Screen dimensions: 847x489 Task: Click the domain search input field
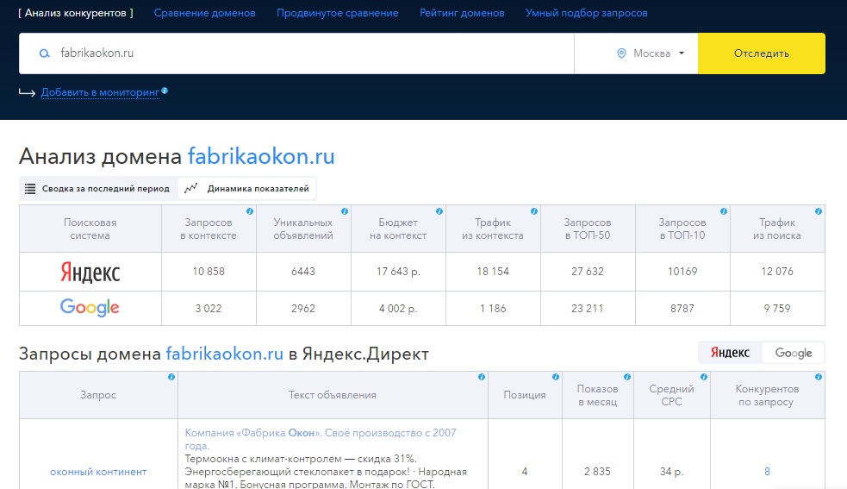coord(296,53)
